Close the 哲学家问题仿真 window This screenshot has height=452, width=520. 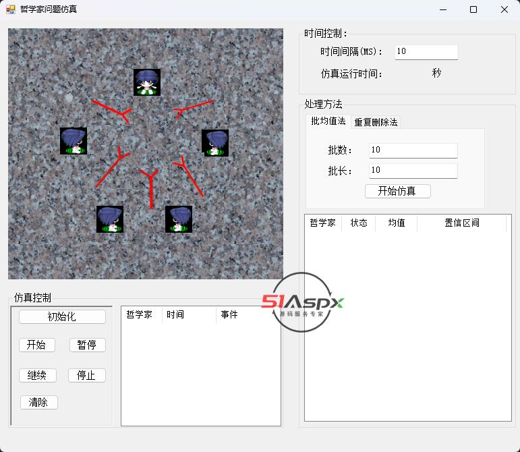tap(504, 9)
